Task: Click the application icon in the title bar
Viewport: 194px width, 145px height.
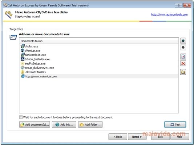Action: pos(5,5)
